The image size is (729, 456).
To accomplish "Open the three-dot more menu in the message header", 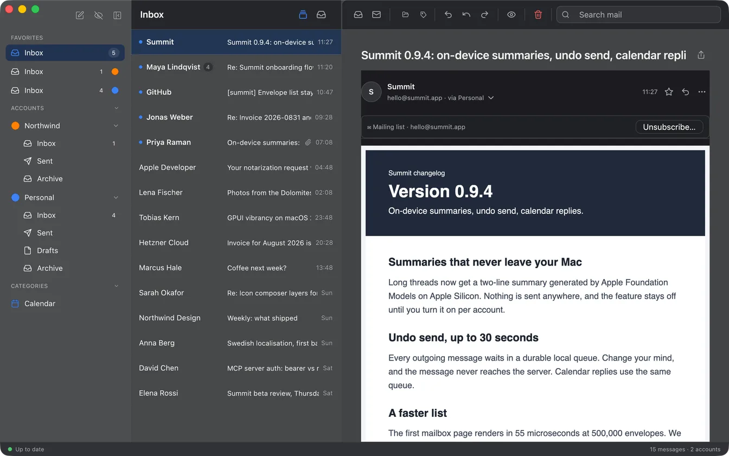I will pos(702,92).
